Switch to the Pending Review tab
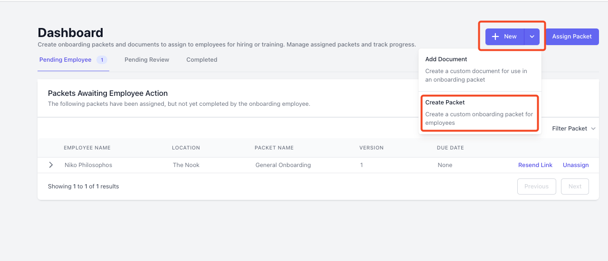The width and height of the screenshot is (608, 261). coord(147,60)
